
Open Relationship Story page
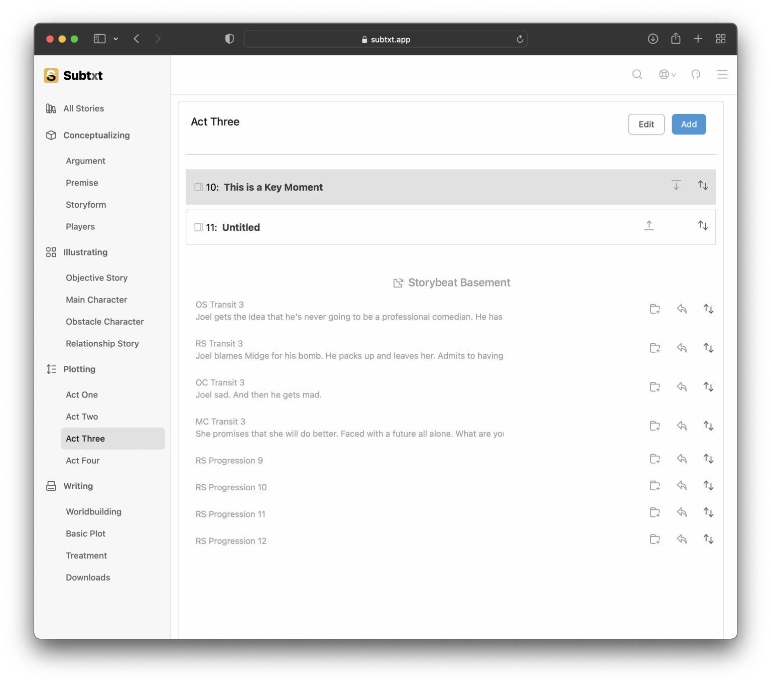(x=102, y=344)
